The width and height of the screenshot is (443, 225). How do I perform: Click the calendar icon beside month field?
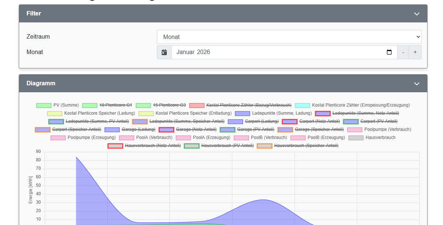click(x=164, y=52)
